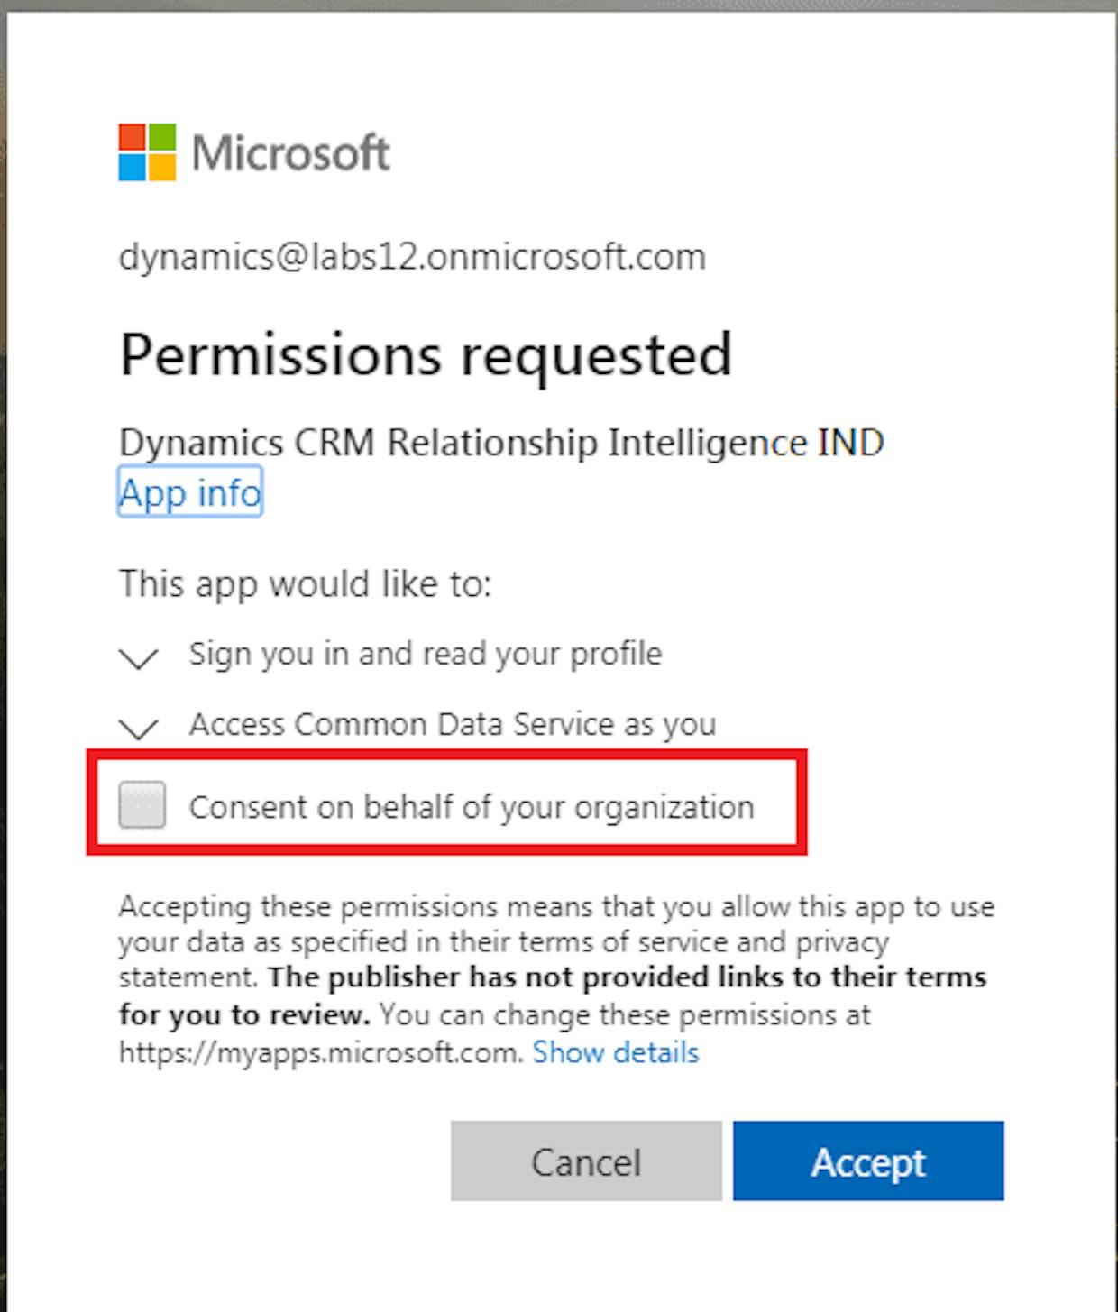Screen dimensions: 1118x1312
Task: Click the Microsoft wordmark text
Action: tap(290, 152)
